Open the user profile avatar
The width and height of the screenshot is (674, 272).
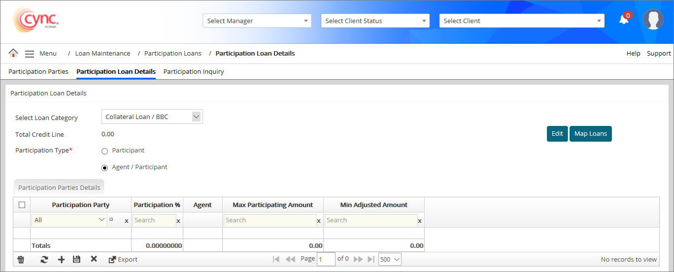(653, 20)
